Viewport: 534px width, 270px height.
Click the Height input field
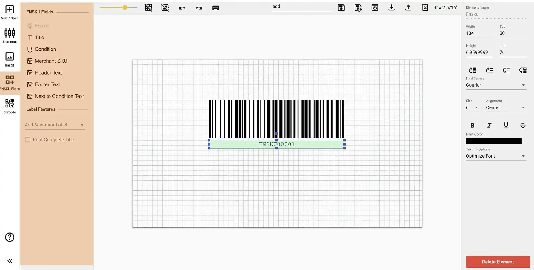[479, 53]
